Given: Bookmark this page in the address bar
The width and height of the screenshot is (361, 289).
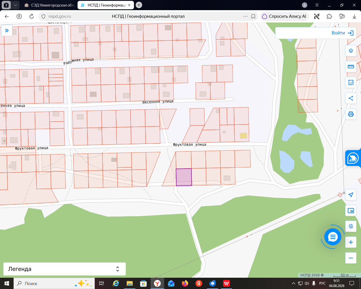Looking at the screenshot, I should 253,16.
